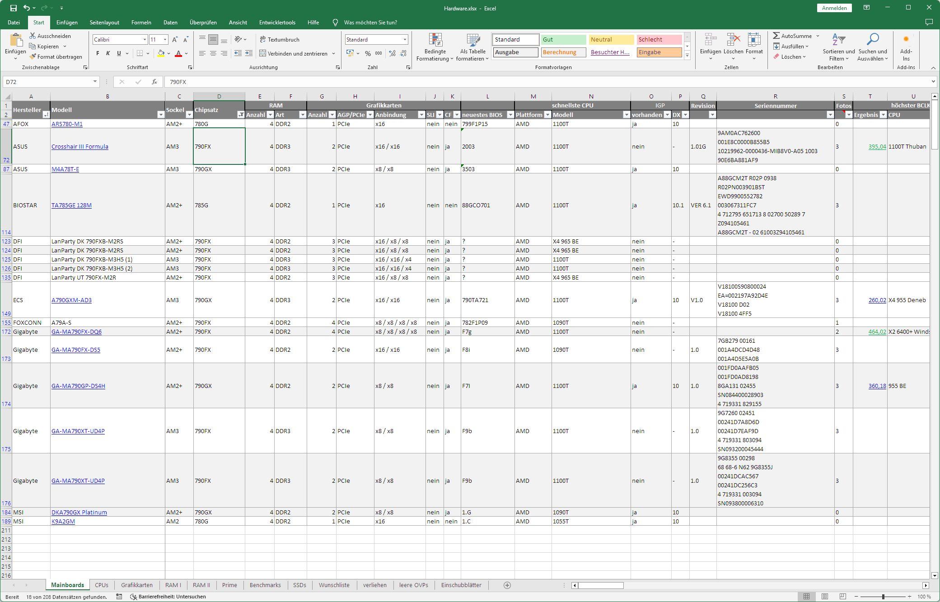The height and width of the screenshot is (602, 940).
Task: Open Crosshair III Formula link
Action: (80, 146)
